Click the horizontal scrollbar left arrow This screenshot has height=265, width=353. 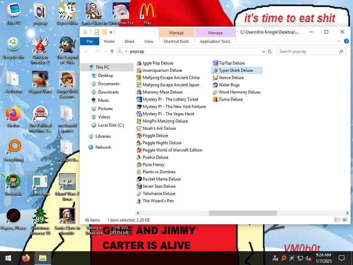[138, 213]
